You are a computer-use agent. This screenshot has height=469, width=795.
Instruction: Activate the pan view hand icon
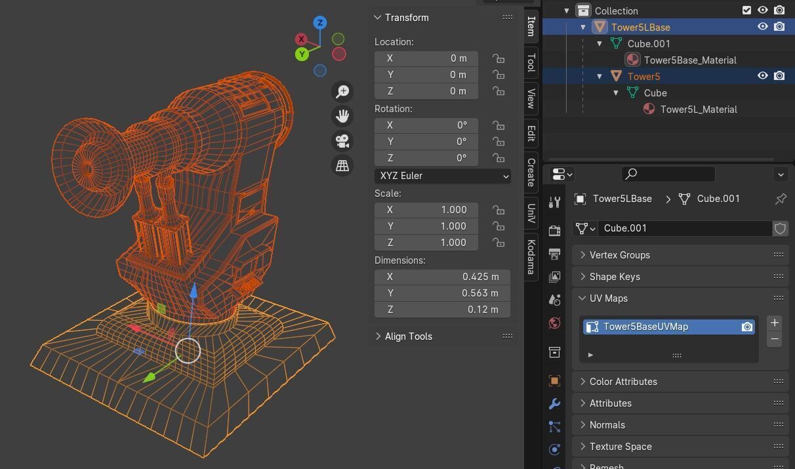point(342,116)
